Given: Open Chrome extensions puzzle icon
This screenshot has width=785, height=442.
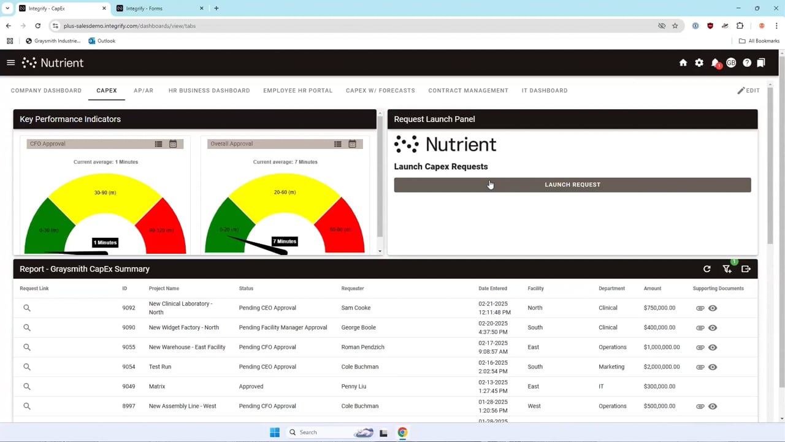Looking at the screenshot, I should 740,26.
